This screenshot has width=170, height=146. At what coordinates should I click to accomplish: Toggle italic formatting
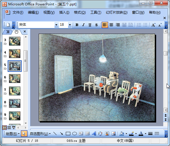[x=83, y=25]
